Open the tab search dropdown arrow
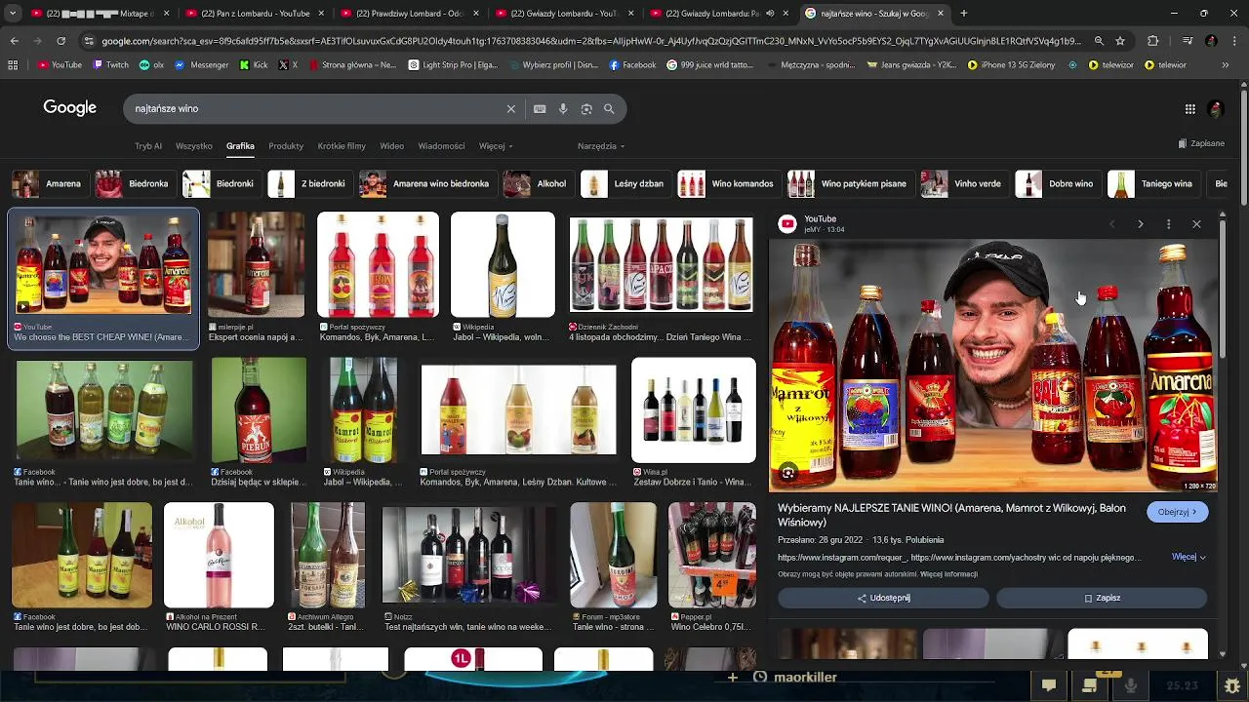 [x=13, y=14]
